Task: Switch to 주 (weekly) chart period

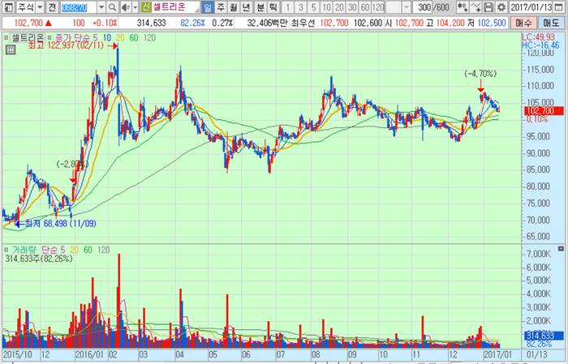Action: tap(222, 7)
